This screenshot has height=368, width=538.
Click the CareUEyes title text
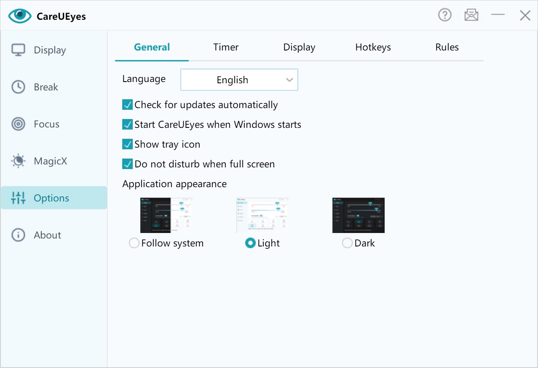point(62,17)
